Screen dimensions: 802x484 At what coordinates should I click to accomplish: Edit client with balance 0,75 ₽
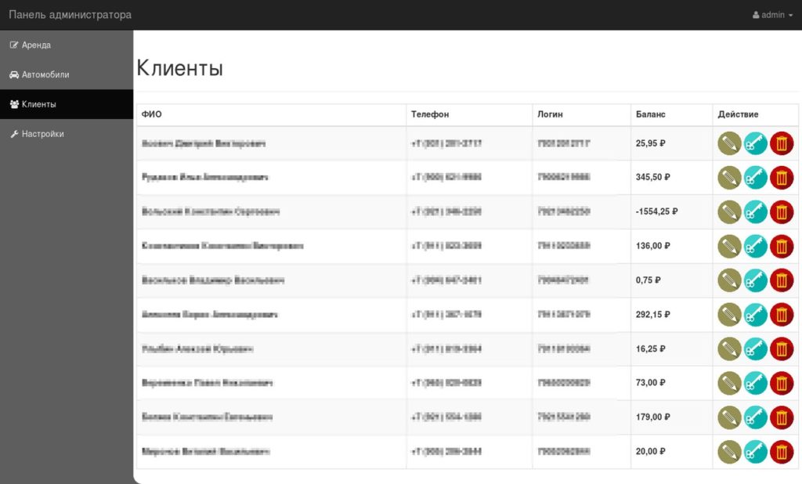729,281
